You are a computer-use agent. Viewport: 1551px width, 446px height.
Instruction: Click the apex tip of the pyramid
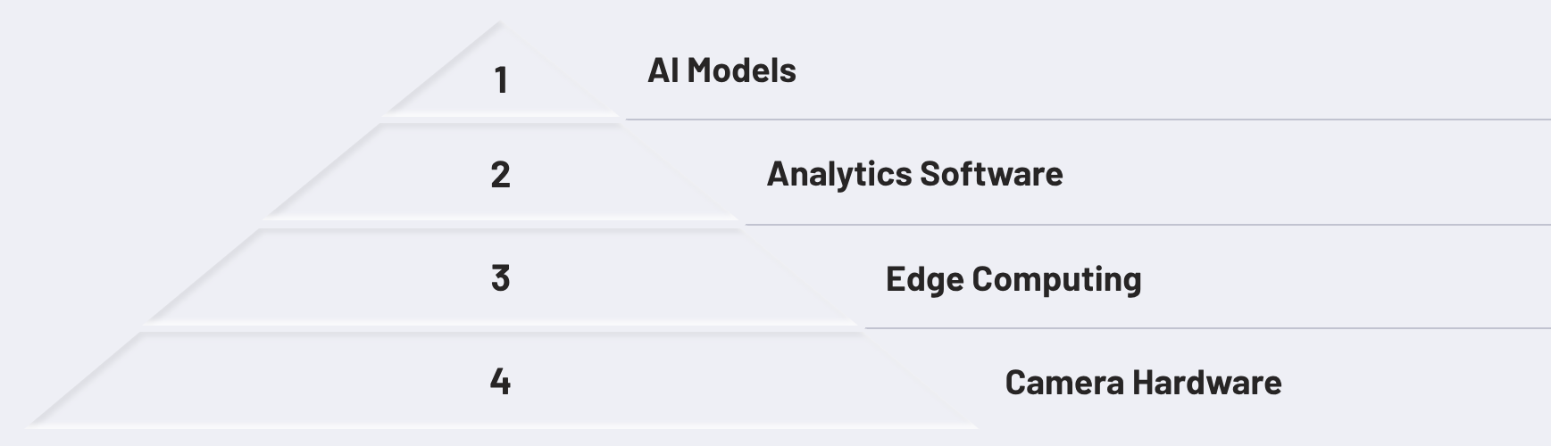pyautogui.click(x=498, y=27)
